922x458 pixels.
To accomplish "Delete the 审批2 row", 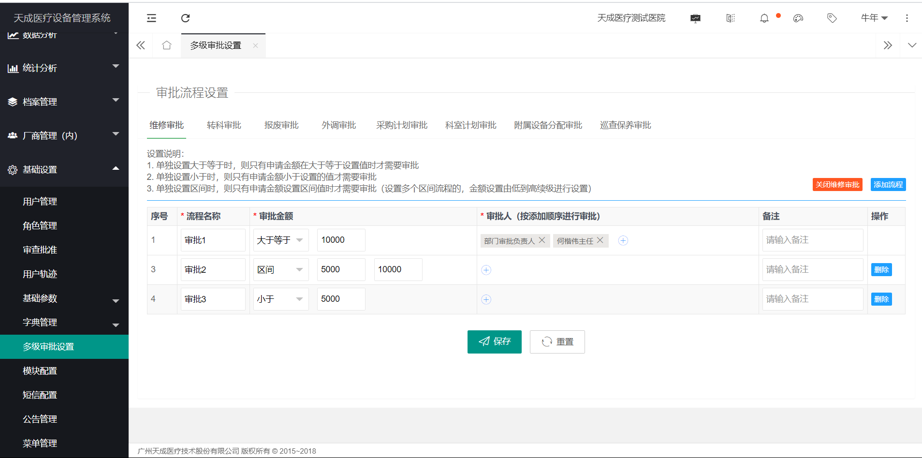I will coord(881,270).
